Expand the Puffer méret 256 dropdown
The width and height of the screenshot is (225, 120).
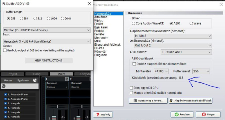point(201,71)
